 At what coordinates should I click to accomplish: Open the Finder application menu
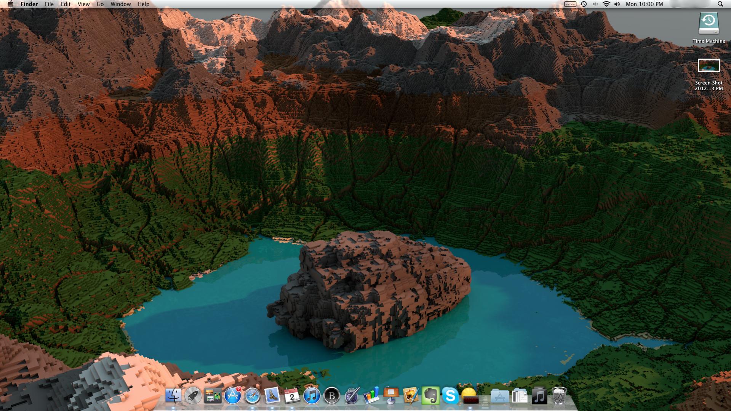pos(29,4)
